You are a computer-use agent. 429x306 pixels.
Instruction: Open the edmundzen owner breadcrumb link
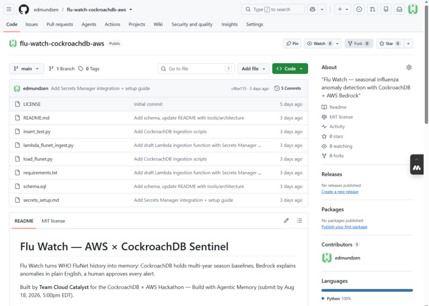pyautogui.click(x=46, y=10)
